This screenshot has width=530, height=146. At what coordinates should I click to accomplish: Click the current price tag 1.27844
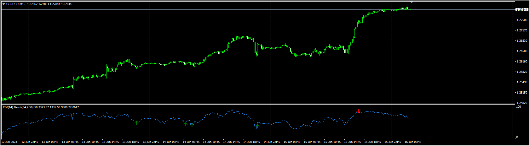(x=522, y=10)
